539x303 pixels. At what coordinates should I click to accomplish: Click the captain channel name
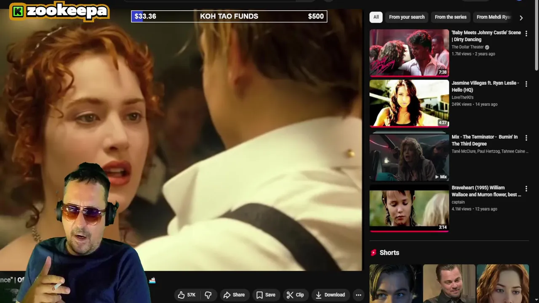pyautogui.click(x=458, y=202)
